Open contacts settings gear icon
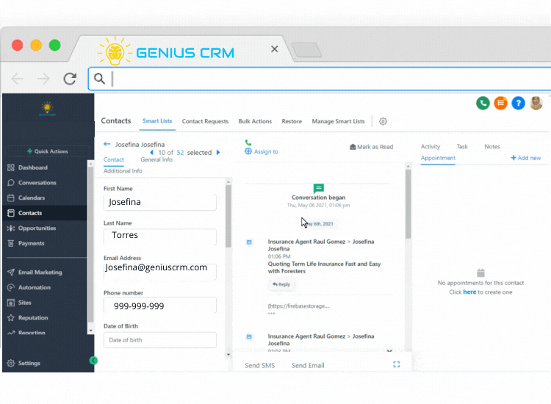This screenshot has width=551, height=404. coord(383,121)
